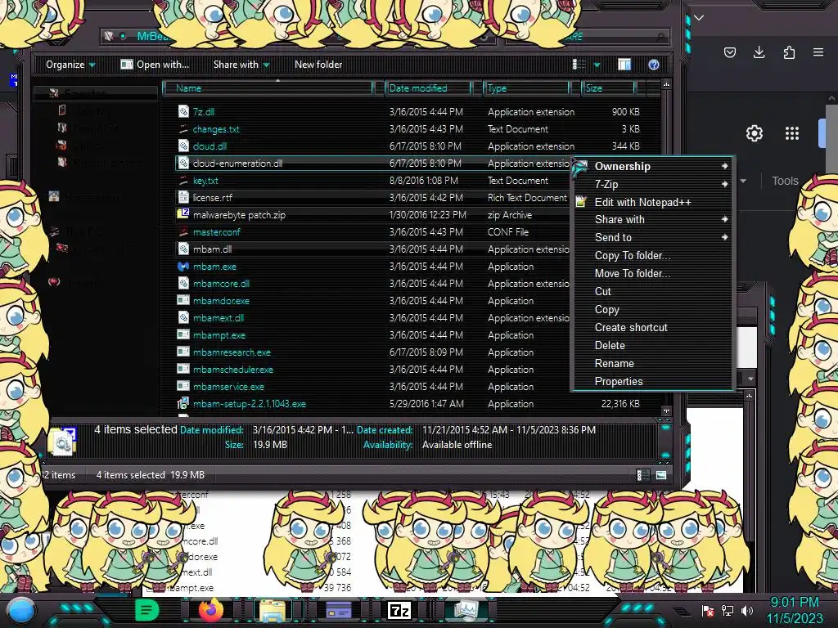Viewport: 838px width, 628px height.
Task: Click Open with... in the toolbar
Action: tap(155, 65)
